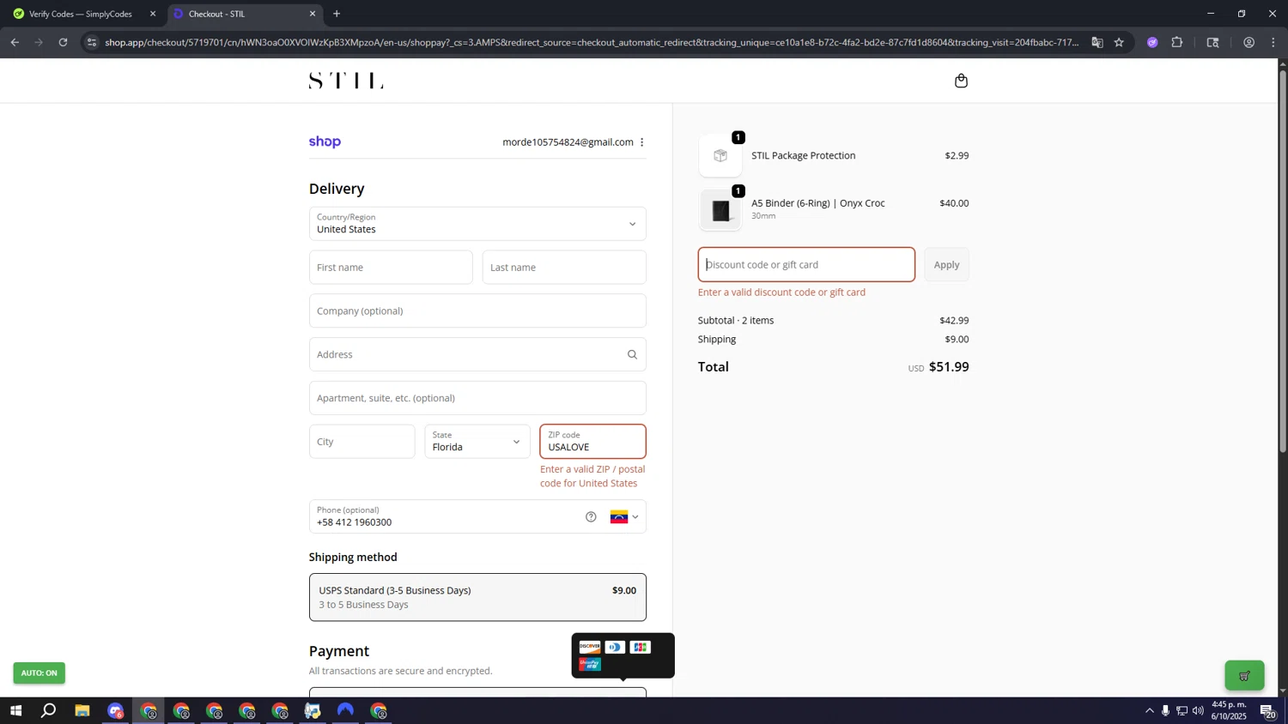Open a new browser tab
Viewport: 1288px width, 724px height.
337,14
